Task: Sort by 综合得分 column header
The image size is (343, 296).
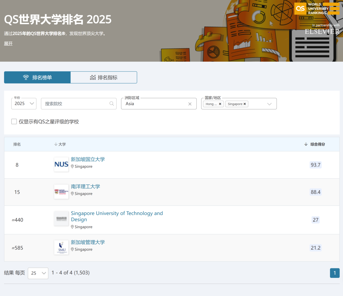Action: (x=317, y=144)
